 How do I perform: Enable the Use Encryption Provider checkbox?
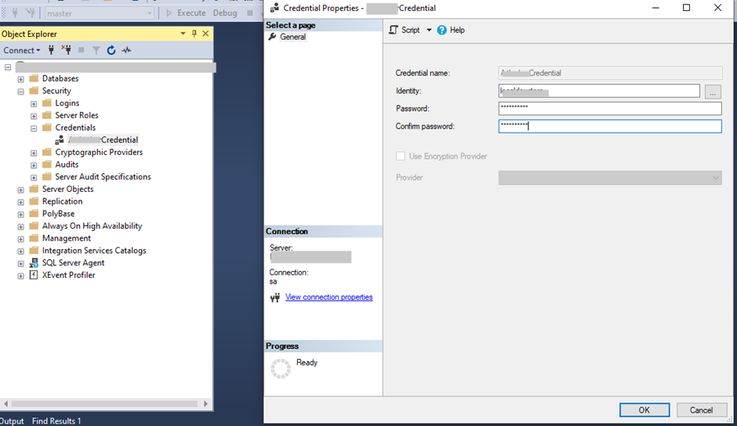tap(401, 157)
